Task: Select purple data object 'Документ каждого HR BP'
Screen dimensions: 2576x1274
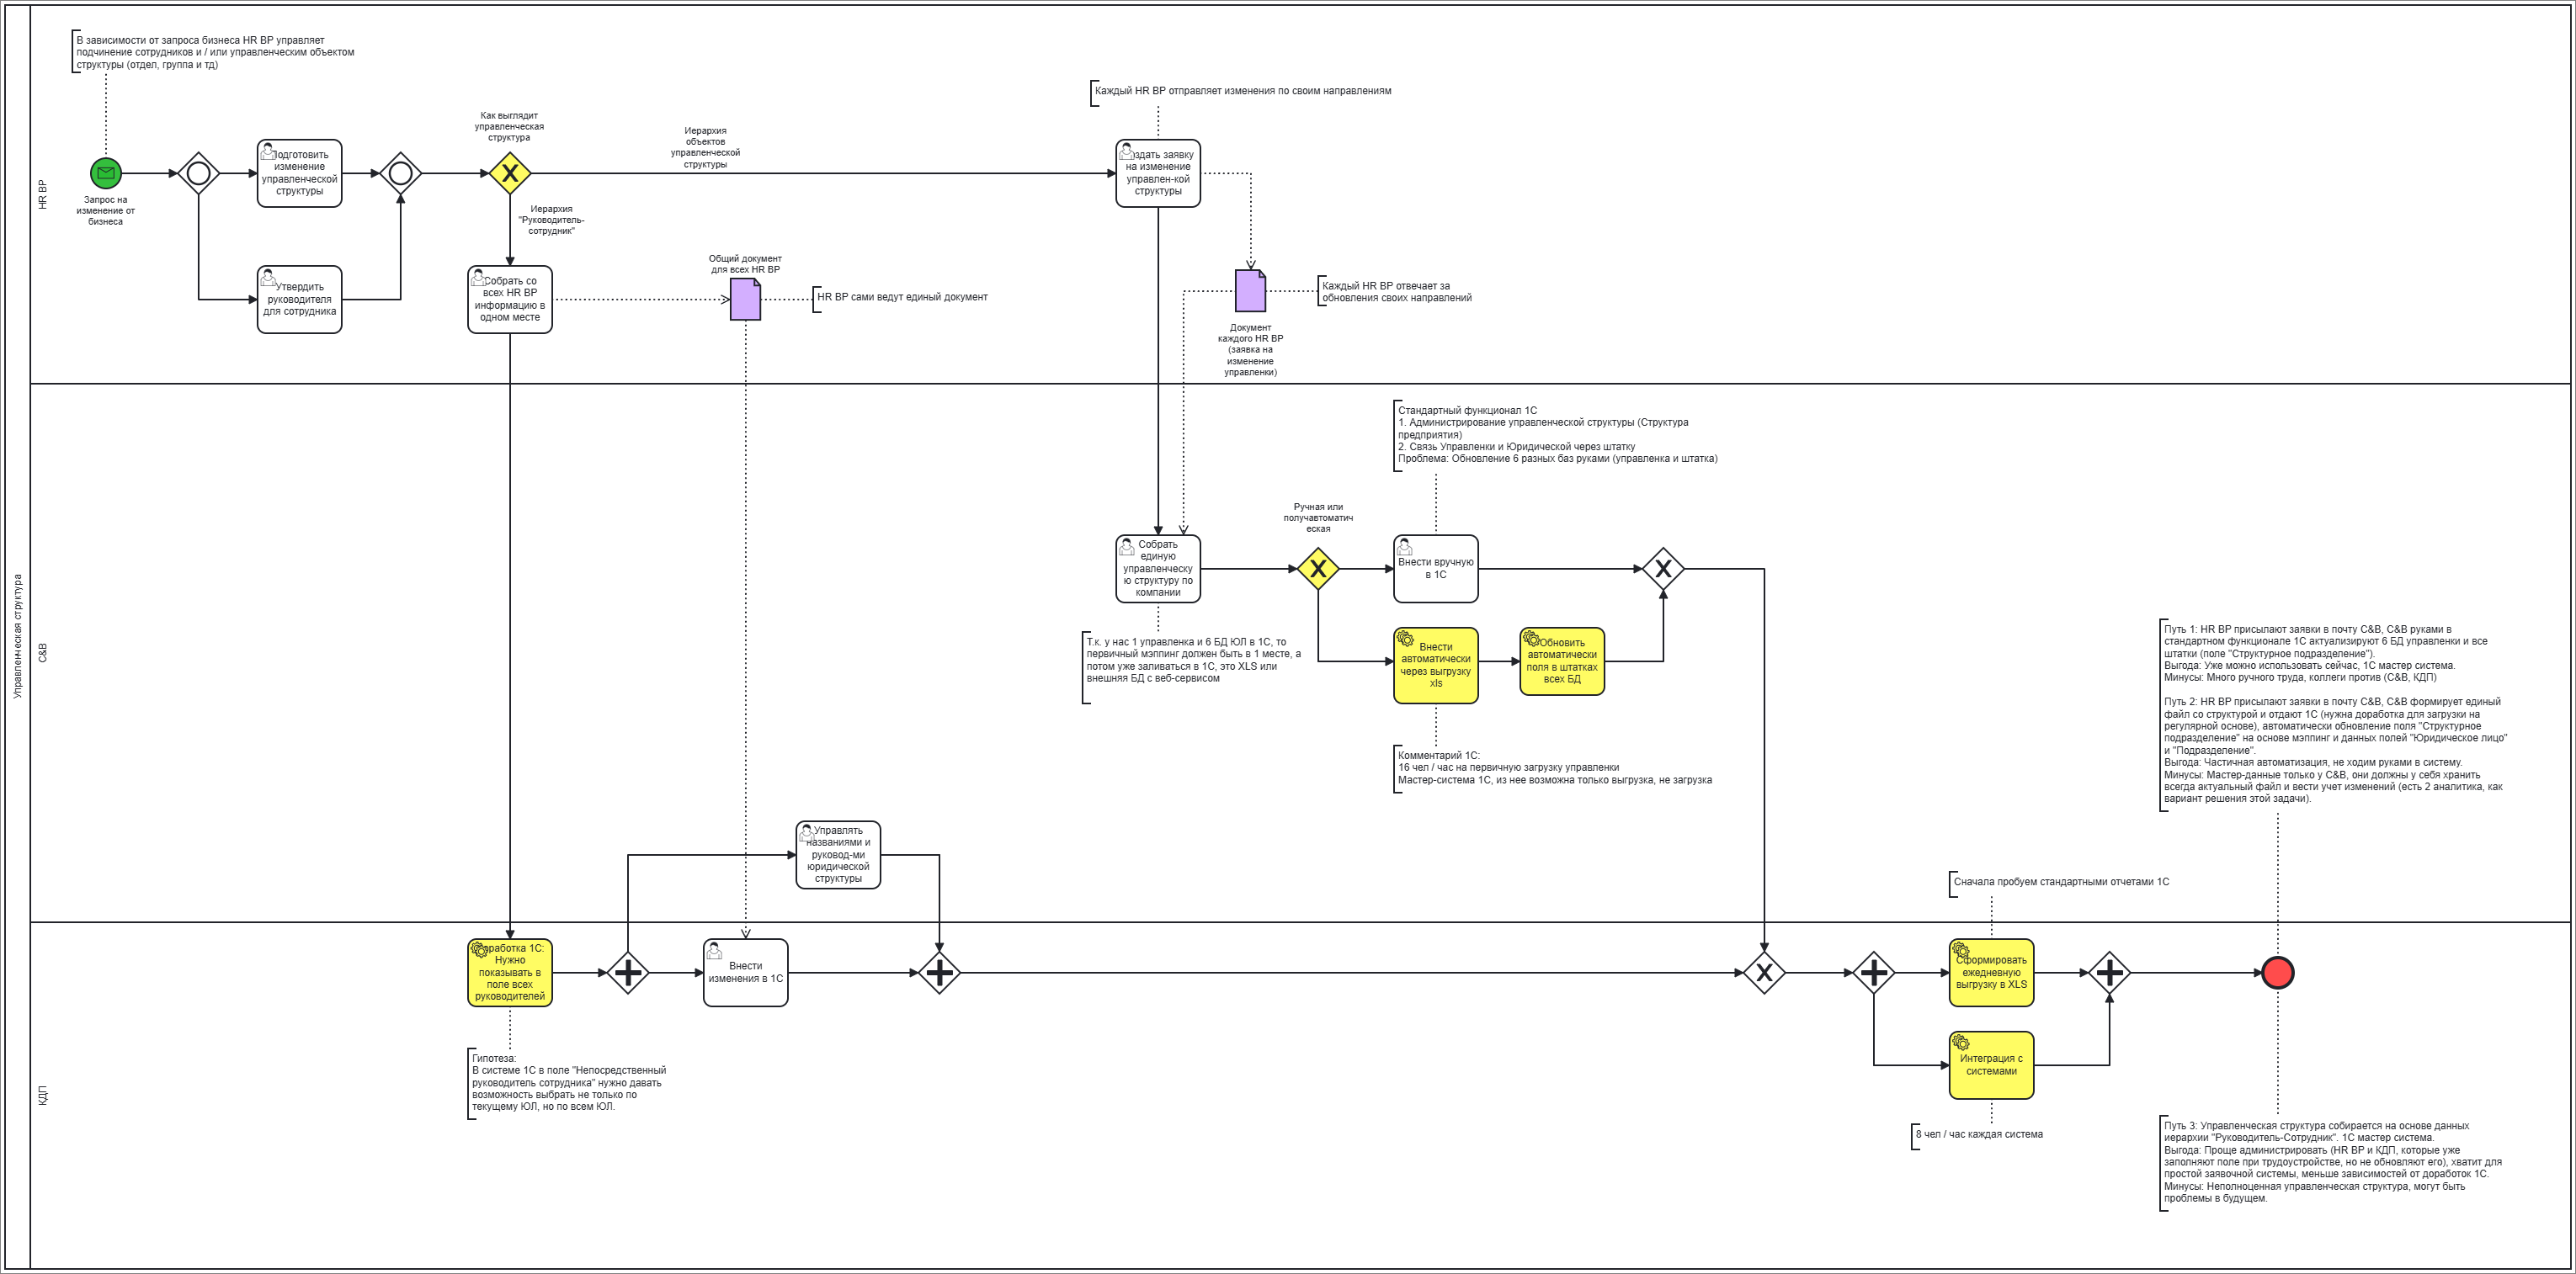Action: pos(1250,291)
